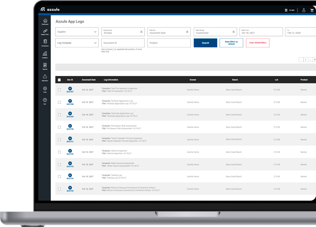Open the Reports sidebar icon
This screenshot has width=316, height=227.
pyautogui.click(x=45, y=66)
